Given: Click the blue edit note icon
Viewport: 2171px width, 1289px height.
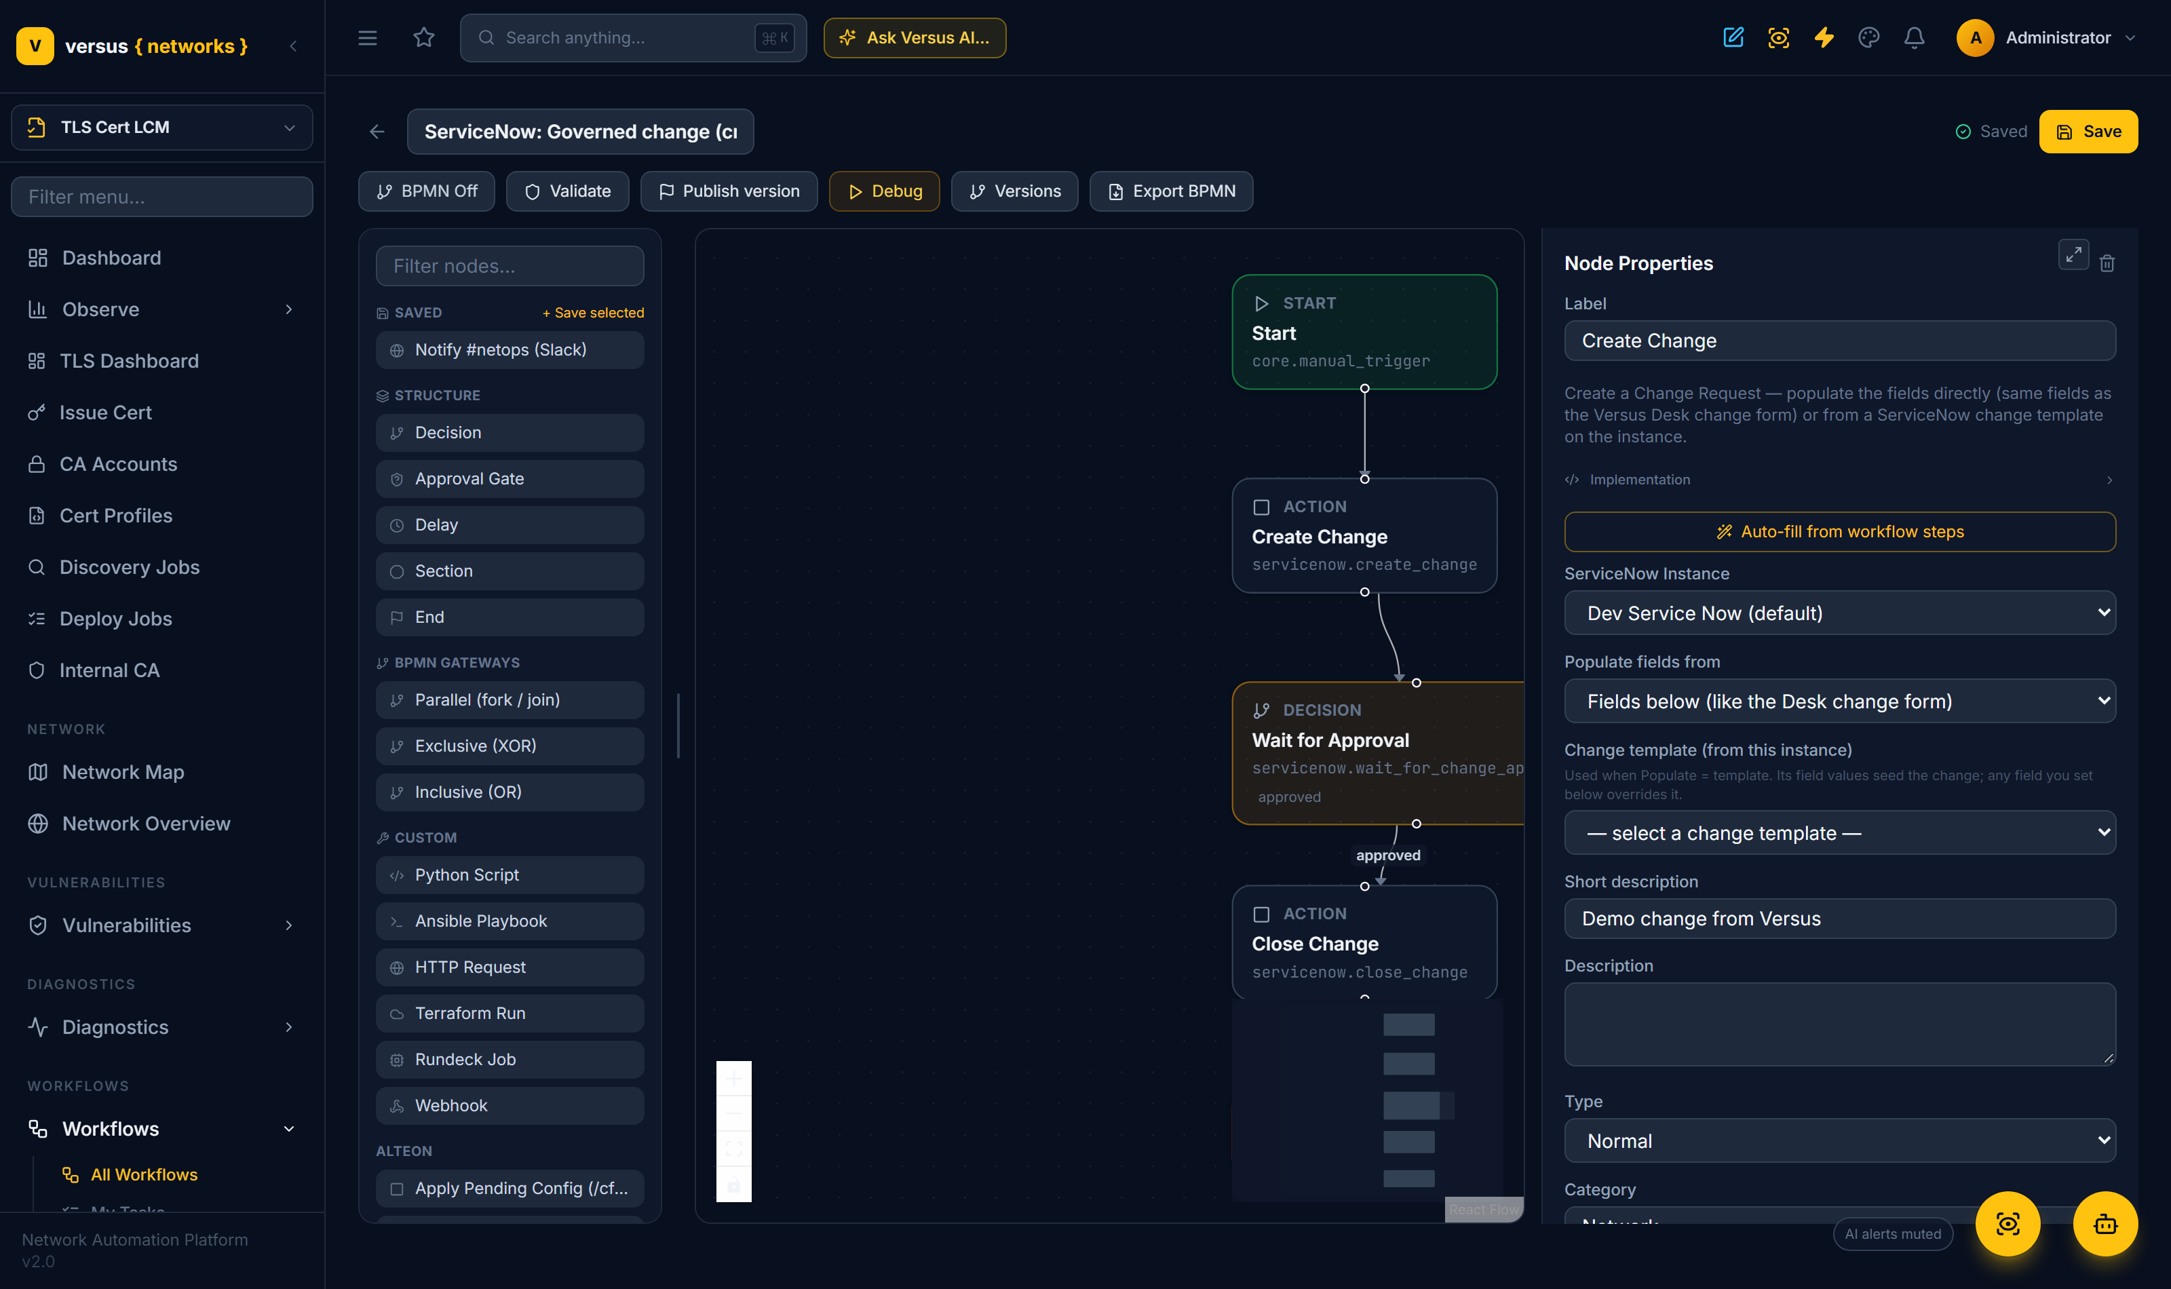Looking at the screenshot, I should pos(1733,37).
